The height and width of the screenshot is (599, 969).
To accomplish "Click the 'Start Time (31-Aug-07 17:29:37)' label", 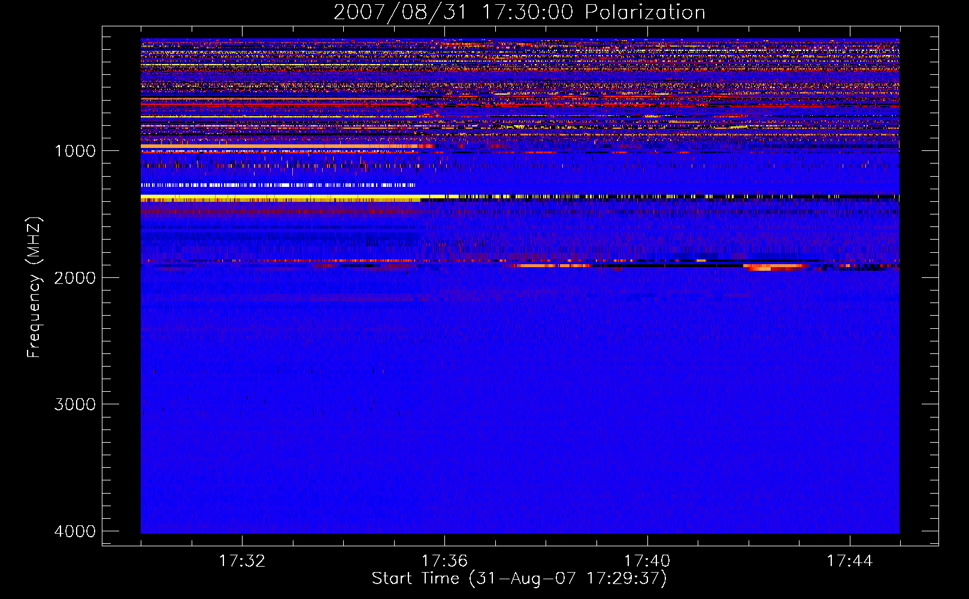I will (x=519, y=579).
